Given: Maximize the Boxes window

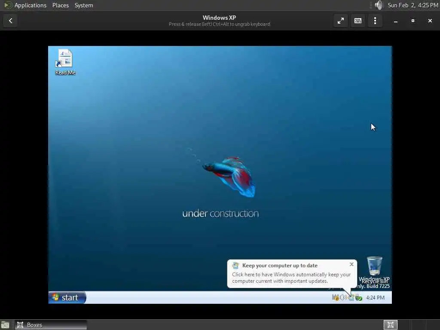Looking at the screenshot, I should click(x=413, y=21).
